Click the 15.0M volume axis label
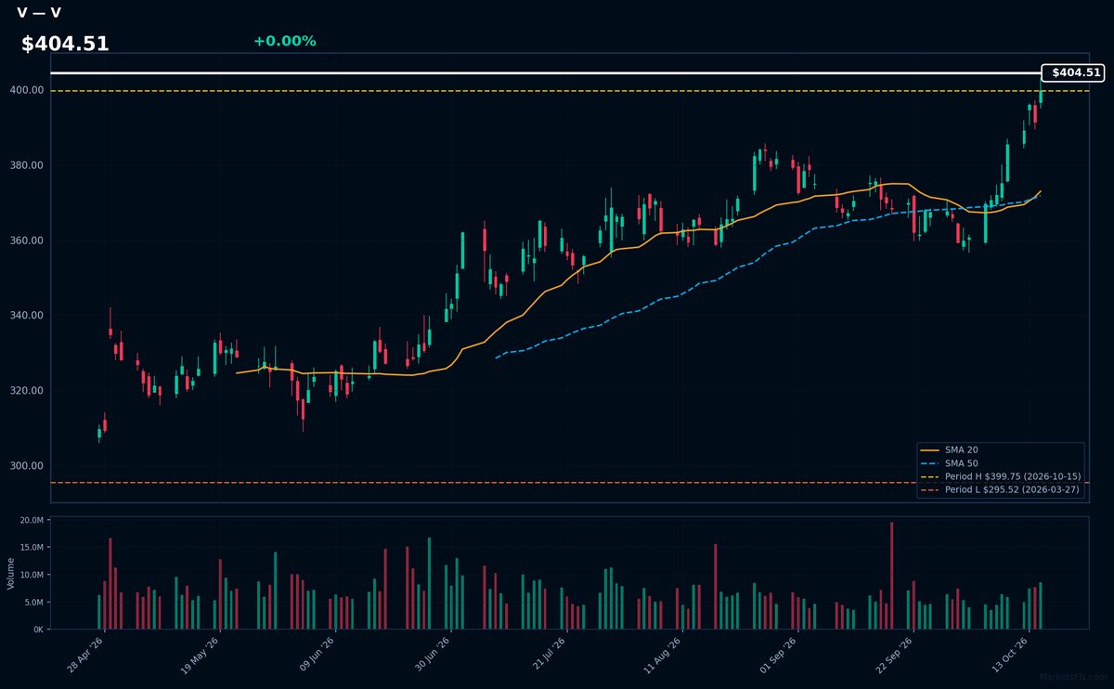This screenshot has height=689, width=1114. pyautogui.click(x=32, y=548)
